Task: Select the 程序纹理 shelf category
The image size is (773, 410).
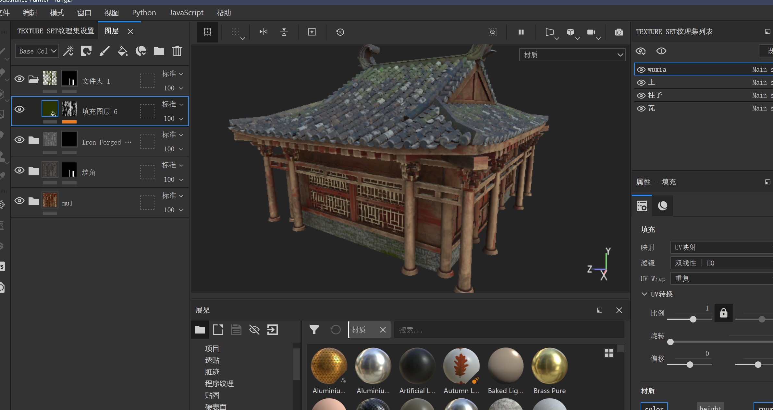Action: 219,383
